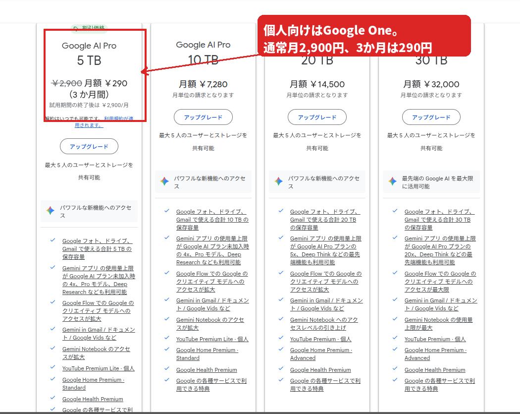Open Gemini in Gmail link in 10 TB plan
The height and width of the screenshot is (414, 520).
(212, 304)
